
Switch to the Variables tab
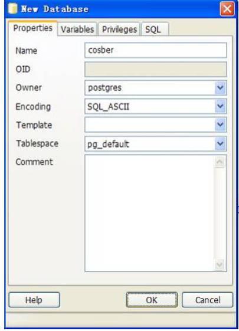77,29
